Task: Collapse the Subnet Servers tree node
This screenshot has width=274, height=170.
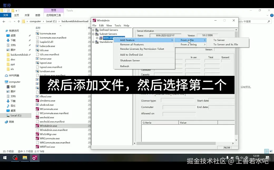Action: point(93,34)
